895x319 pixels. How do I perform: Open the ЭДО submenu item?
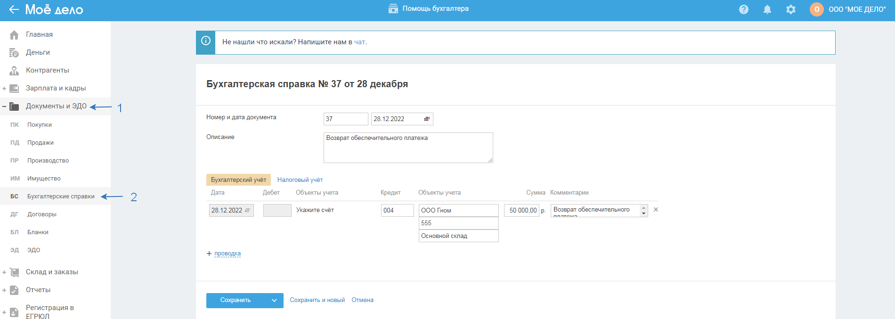pyautogui.click(x=33, y=250)
